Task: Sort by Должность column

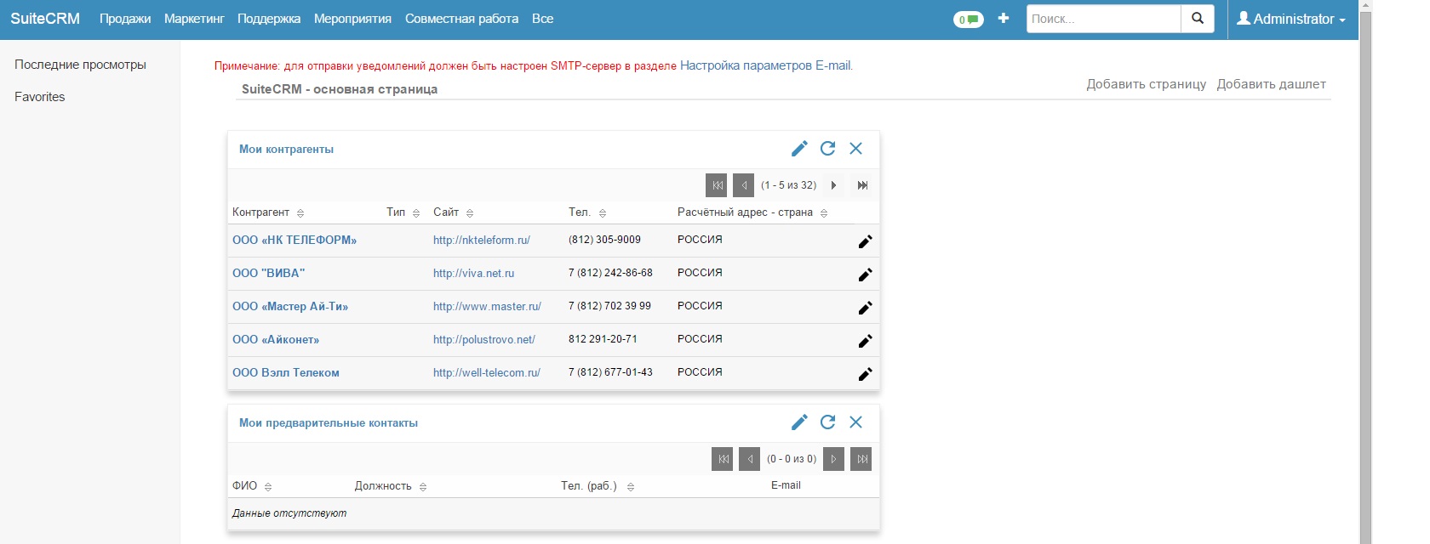Action: tap(423, 486)
